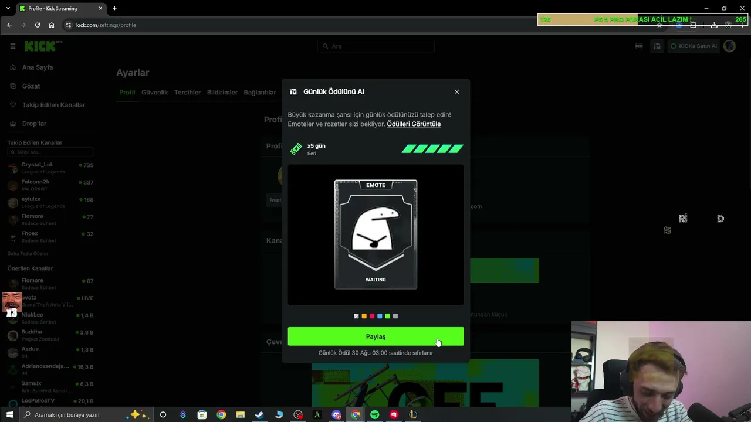The height and width of the screenshot is (422, 751).
Task: Click the gift icon in dialog header
Action: tap(293, 91)
